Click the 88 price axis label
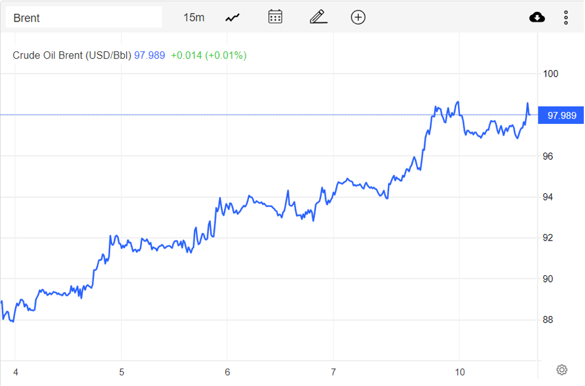This screenshot has height=386, width=585. pos(548,320)
